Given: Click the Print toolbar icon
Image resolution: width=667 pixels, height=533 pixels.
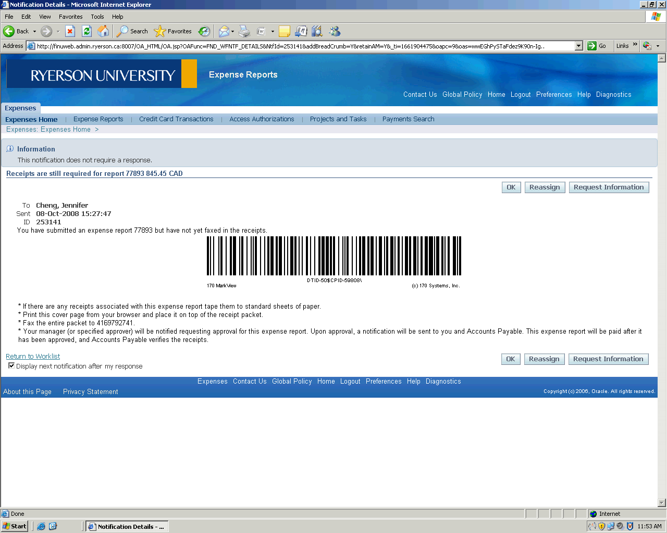Looking at the screenshot, I should pos(244,31).
